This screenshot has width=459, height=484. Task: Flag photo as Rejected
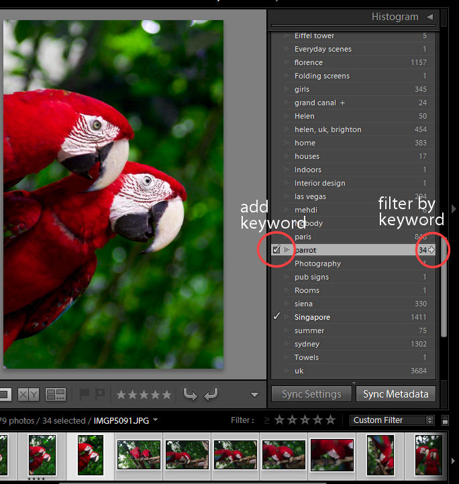[99, 394]
